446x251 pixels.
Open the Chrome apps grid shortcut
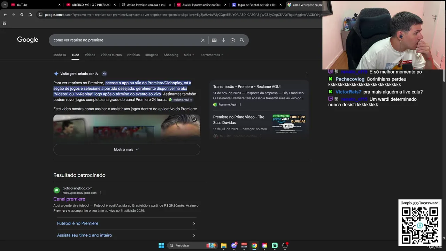(x=5, y=23)
